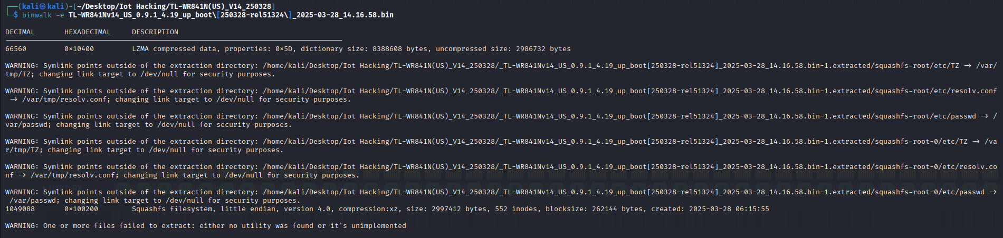Click the decimal offset 1049088
The image size is (1003, 238).
coord(20,209)
